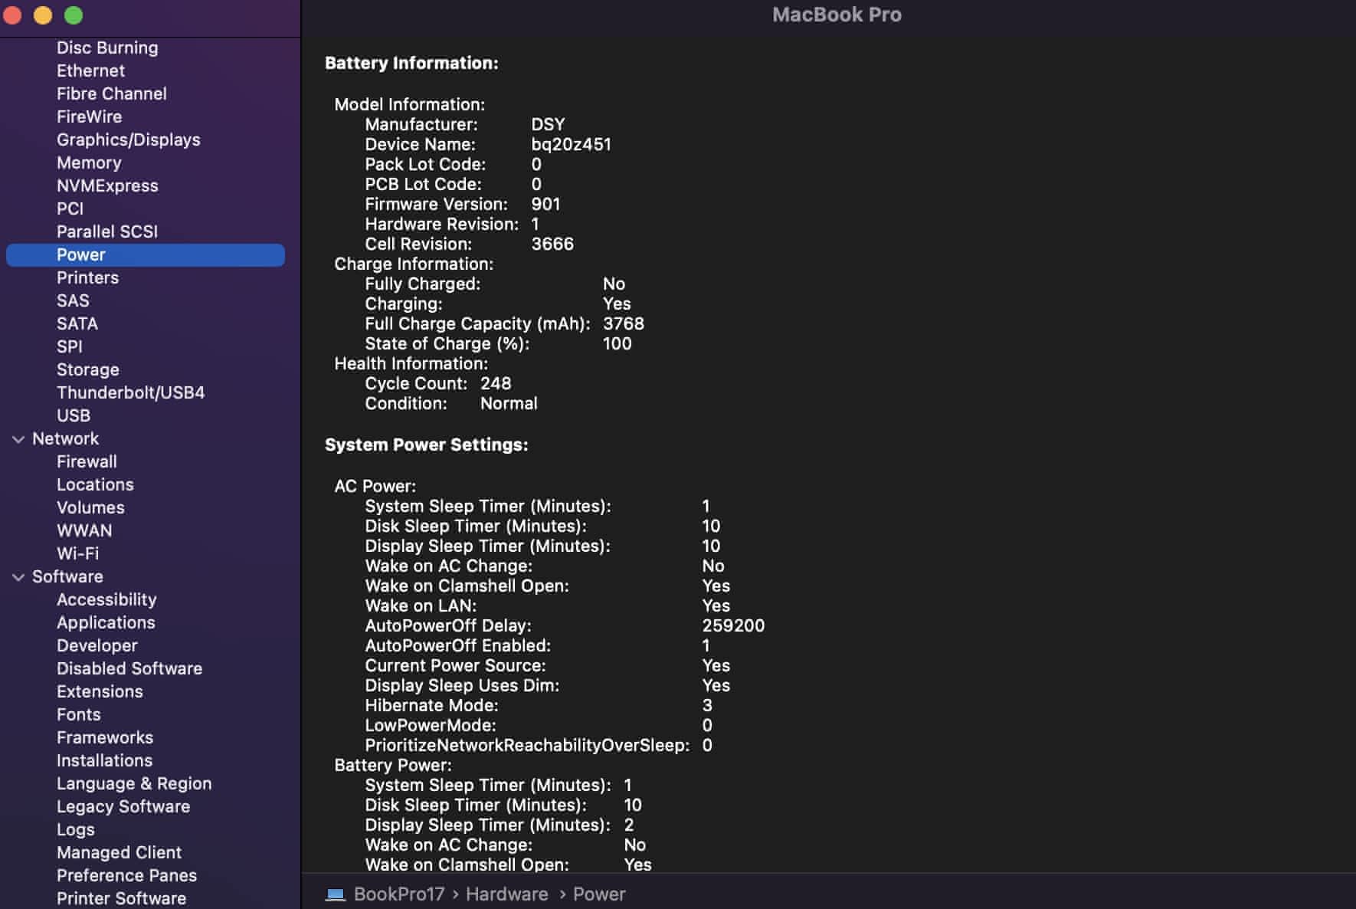Click the device name value bq20z451
1356x909 pixels.
click(x=572, y=144)
